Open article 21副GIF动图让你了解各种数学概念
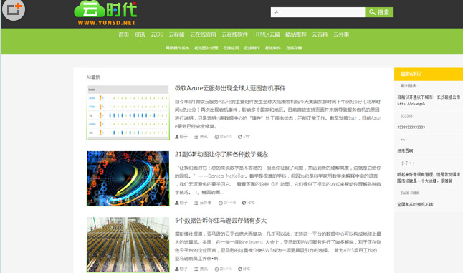 click(221, 154)
